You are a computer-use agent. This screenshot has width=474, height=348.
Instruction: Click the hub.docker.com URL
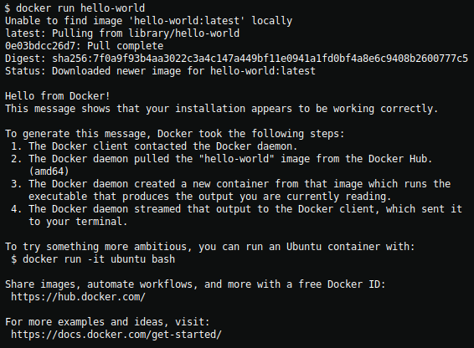(x=78, y=297)
